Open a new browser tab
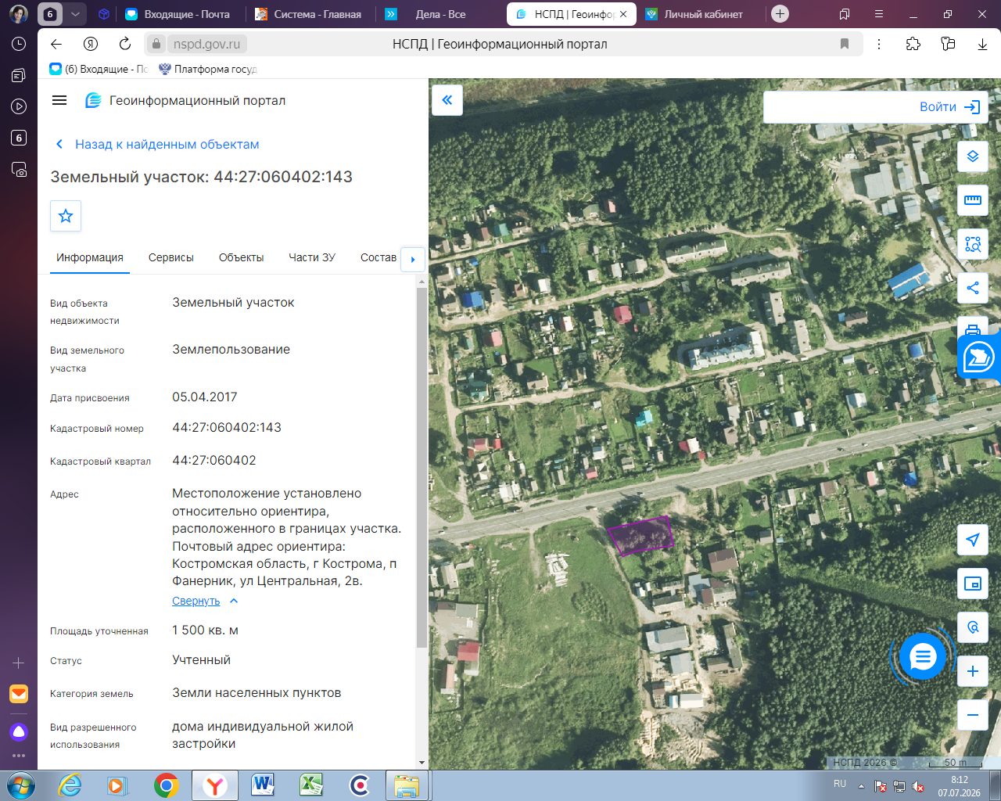The height and width of the screenshot is (801, 1001). [x=780, y=14]
